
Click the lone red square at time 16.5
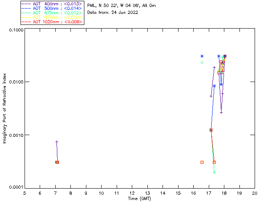[202, 162]
